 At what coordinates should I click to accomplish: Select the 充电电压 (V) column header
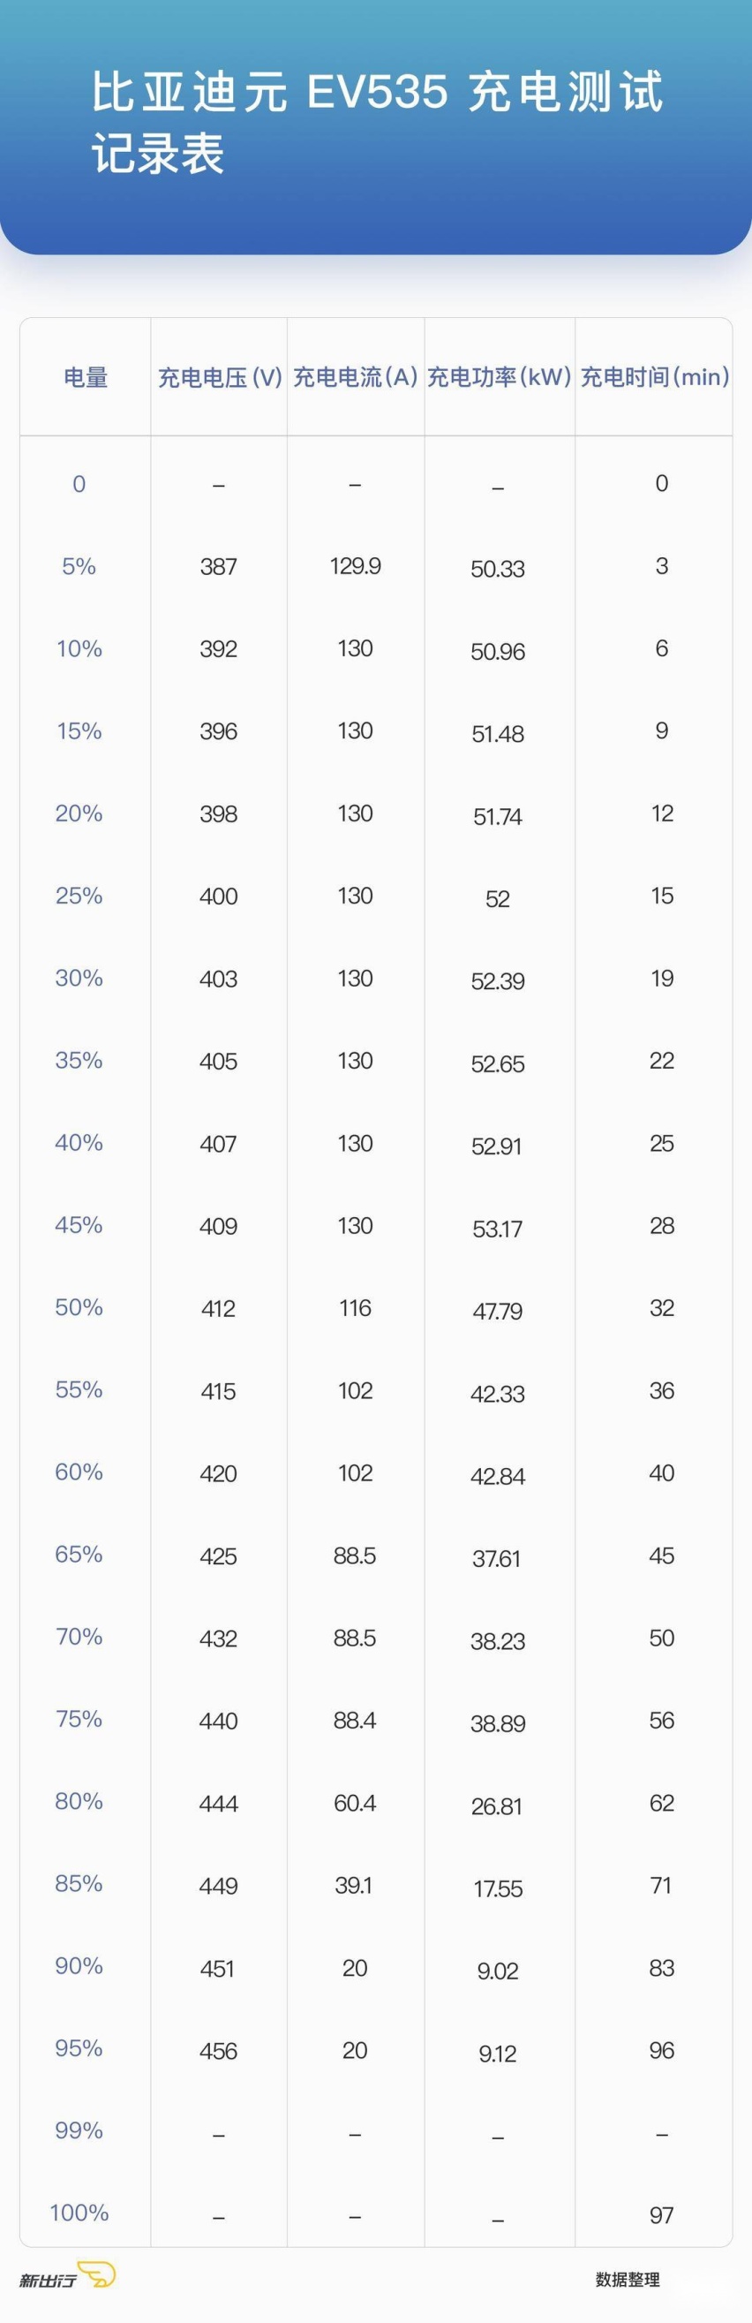pyautogui.click(x=220, y=377)
